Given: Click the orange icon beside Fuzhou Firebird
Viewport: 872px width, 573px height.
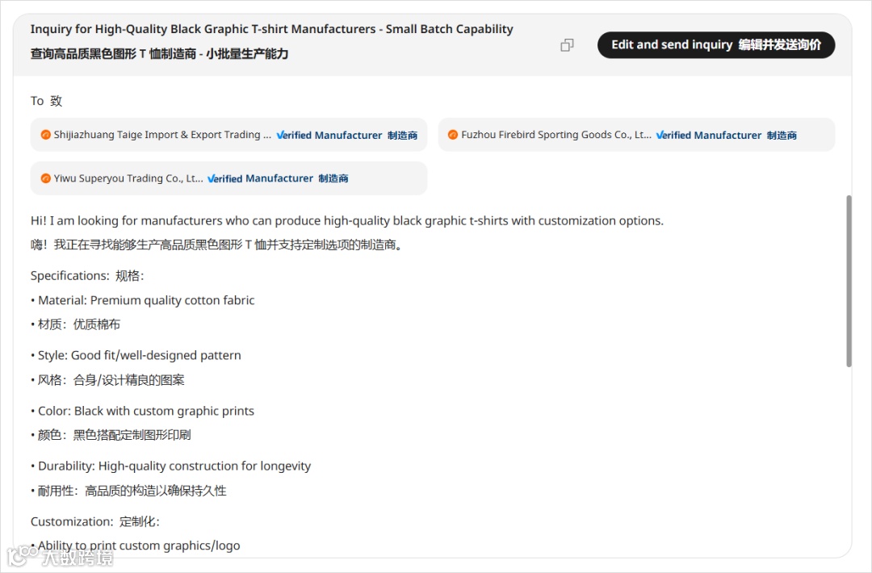Looking at the screenshot, I should click(453, 135).
